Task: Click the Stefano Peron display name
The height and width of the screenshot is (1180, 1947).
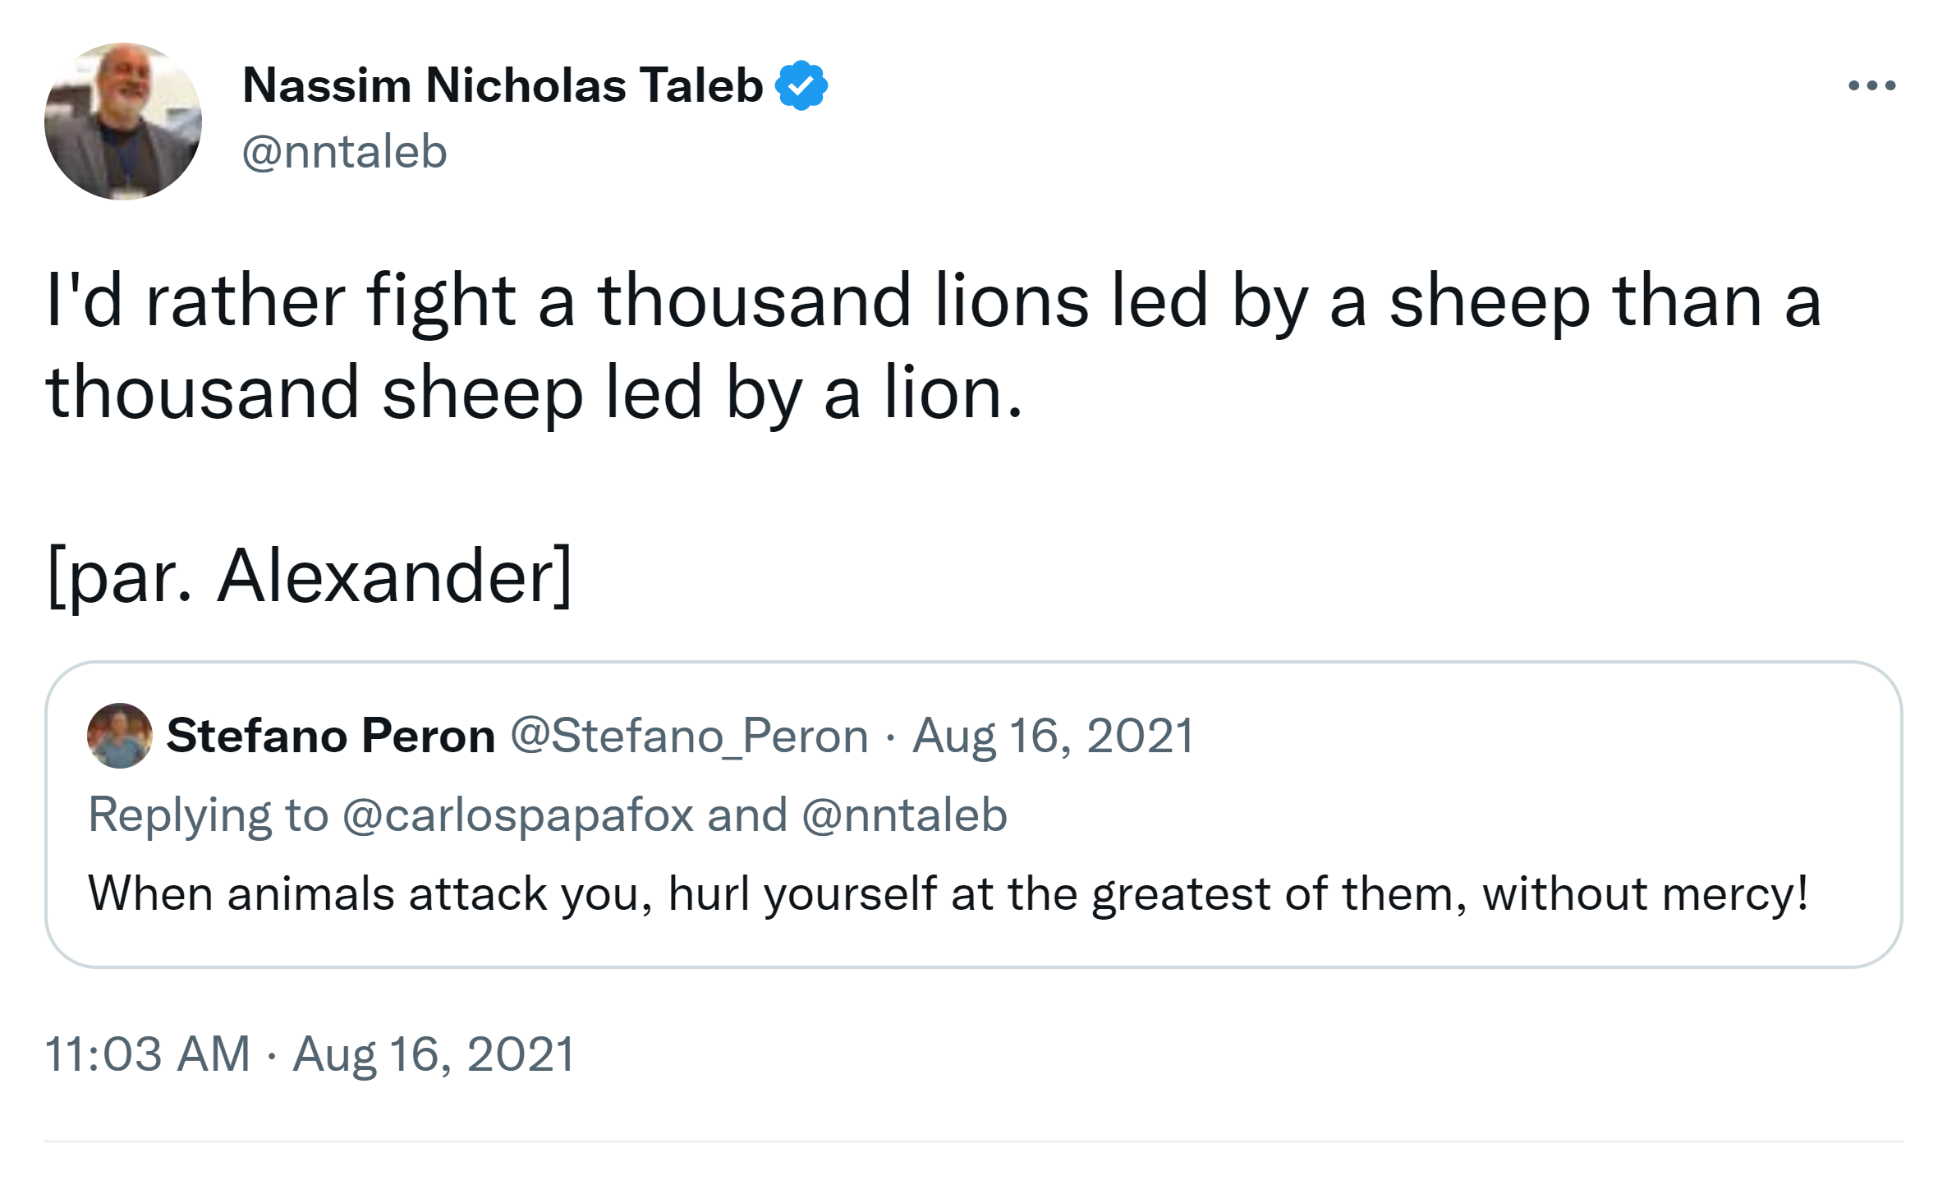Action: [331, 736]
